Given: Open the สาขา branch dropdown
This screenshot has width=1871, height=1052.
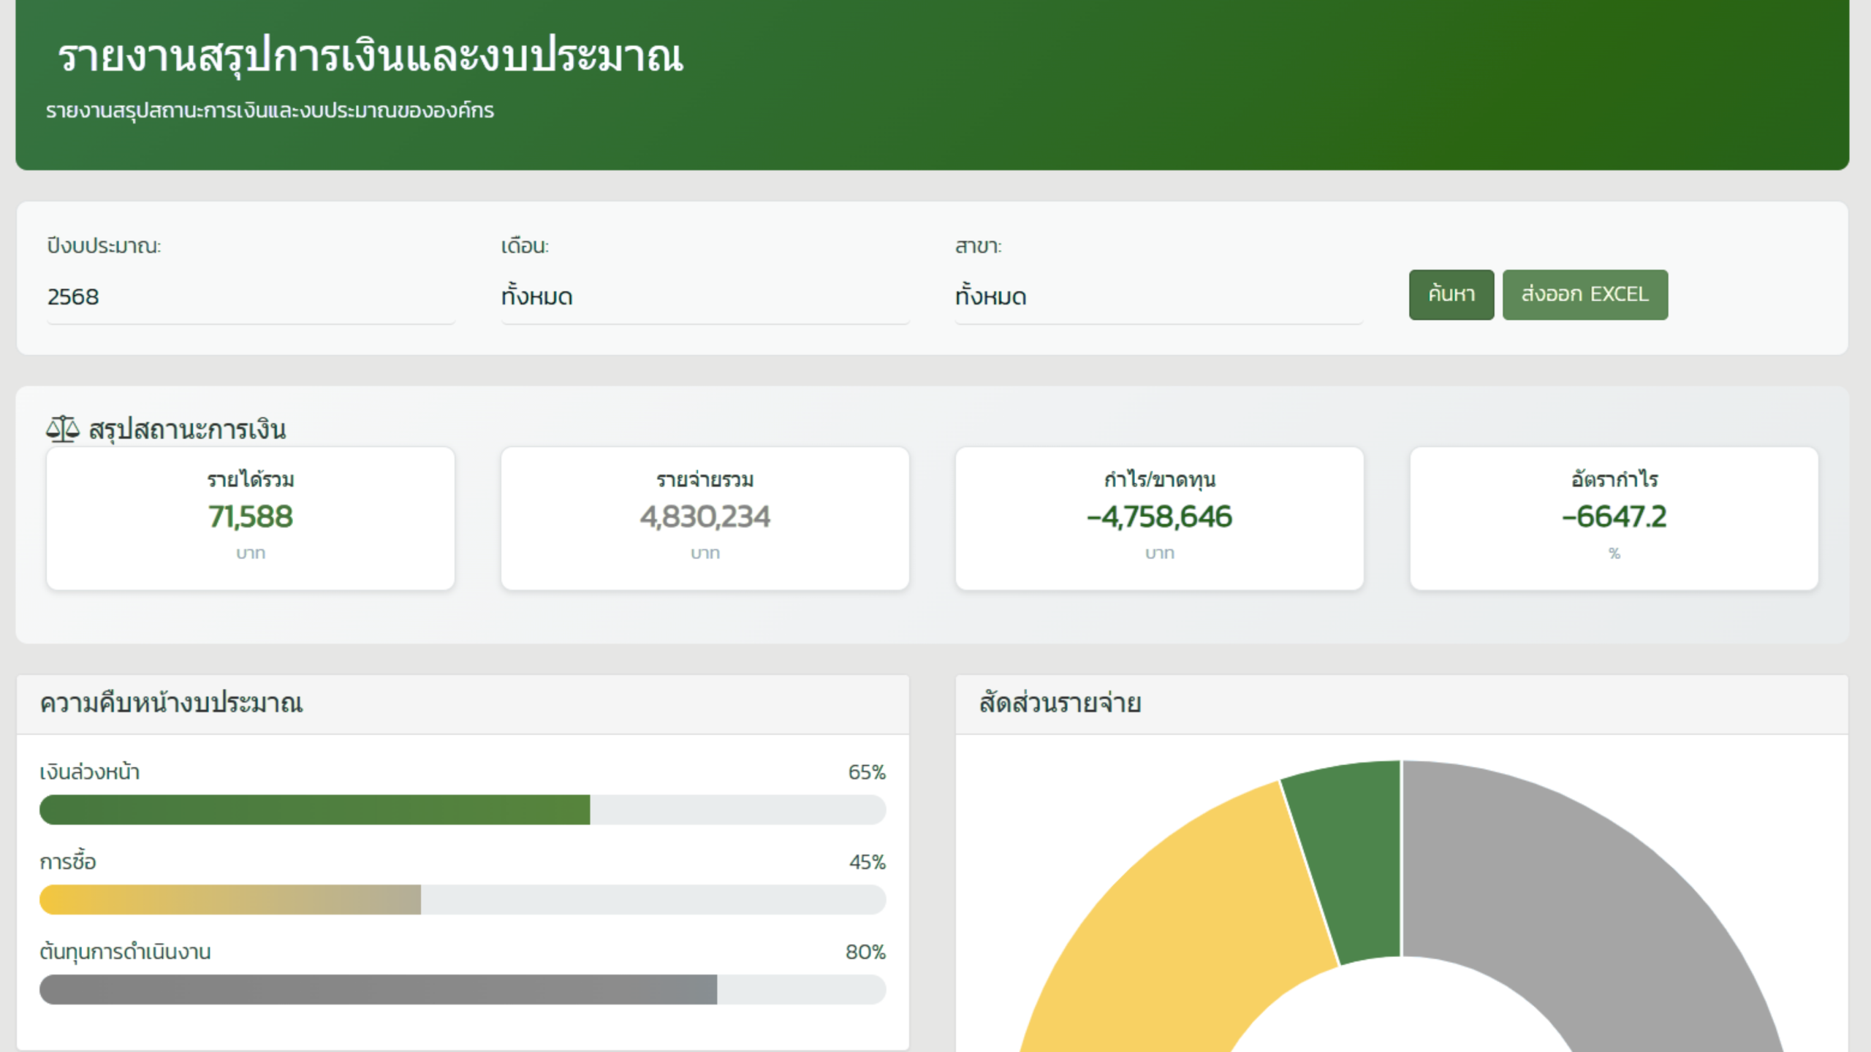Looking at the screenshot, I should click(x=1158, y=297).
